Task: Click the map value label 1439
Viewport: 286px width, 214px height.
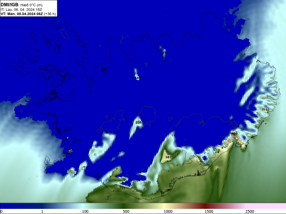Action: (234, 134)
